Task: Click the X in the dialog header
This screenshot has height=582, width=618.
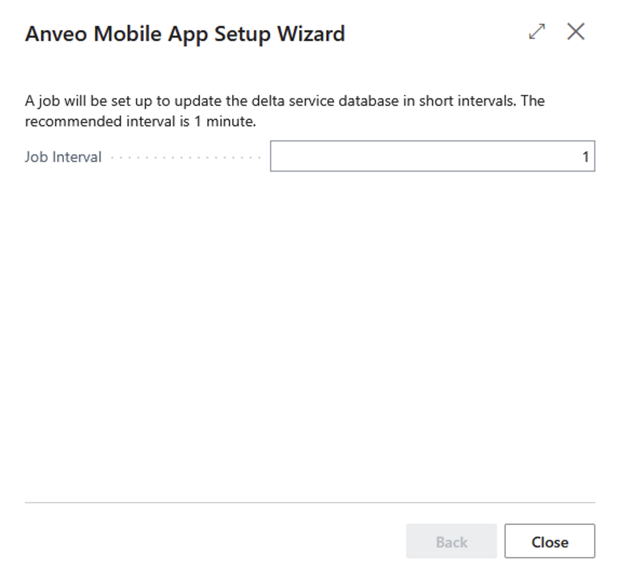Action: [x=576, y=31]
